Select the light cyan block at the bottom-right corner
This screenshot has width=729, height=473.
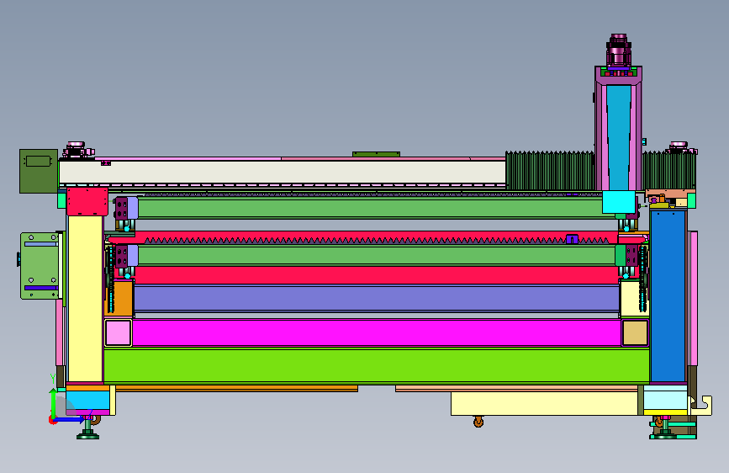(665, 401)
